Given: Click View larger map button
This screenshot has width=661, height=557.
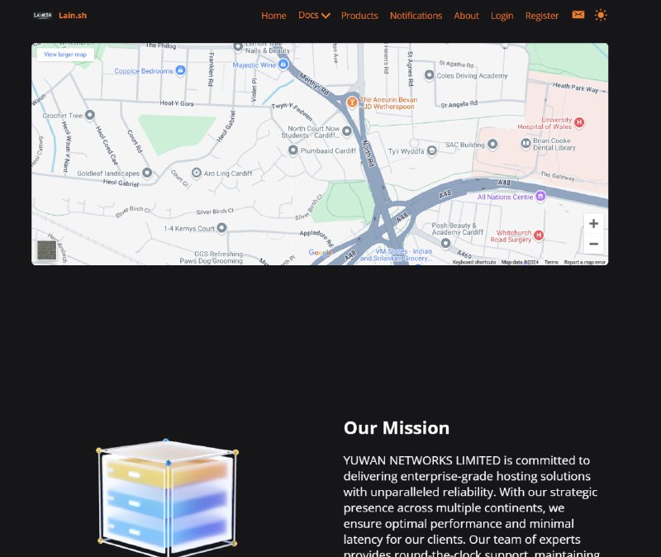Looking at the screenshot, I should coord(65,55).
